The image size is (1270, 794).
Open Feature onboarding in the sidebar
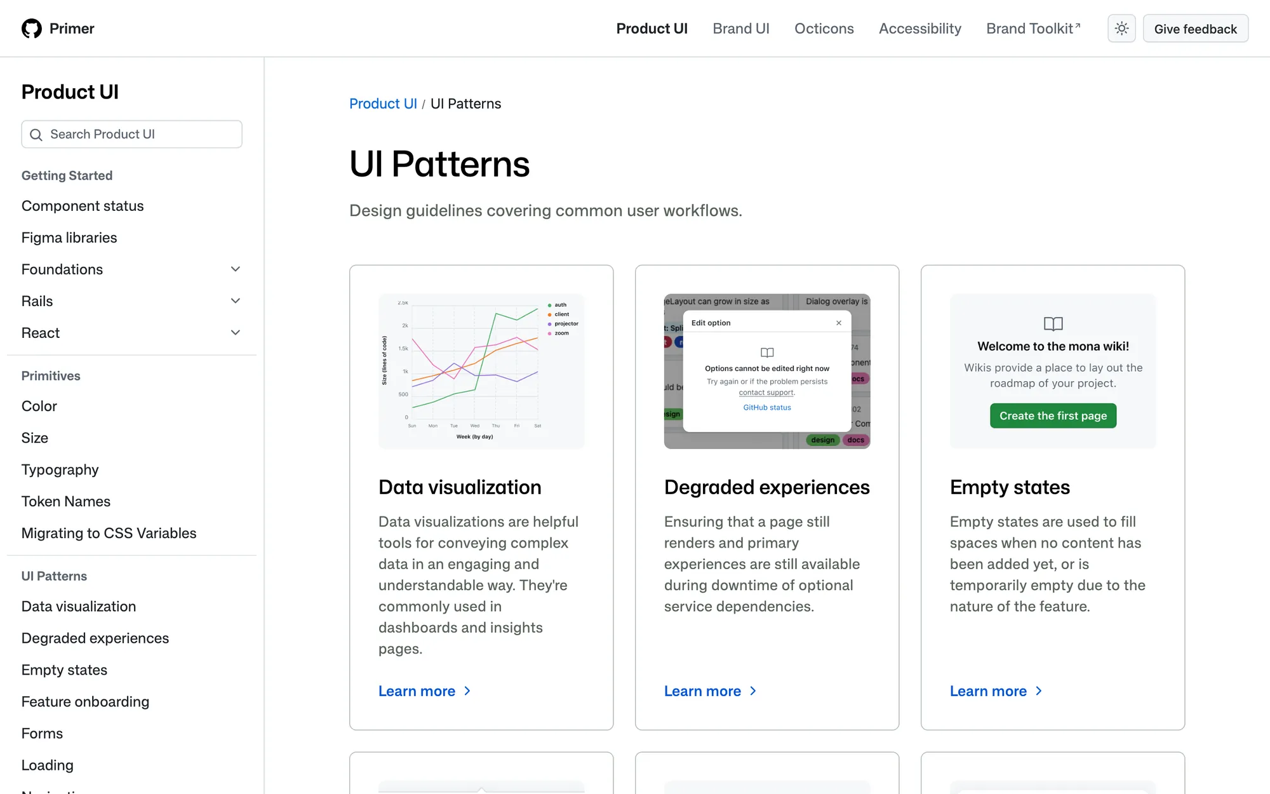point(85,701)
